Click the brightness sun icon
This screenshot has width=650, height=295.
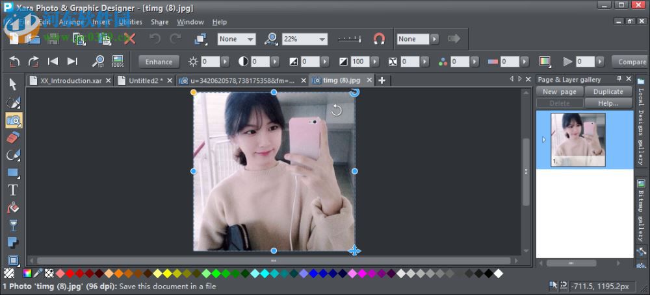[x=193, y=62]
